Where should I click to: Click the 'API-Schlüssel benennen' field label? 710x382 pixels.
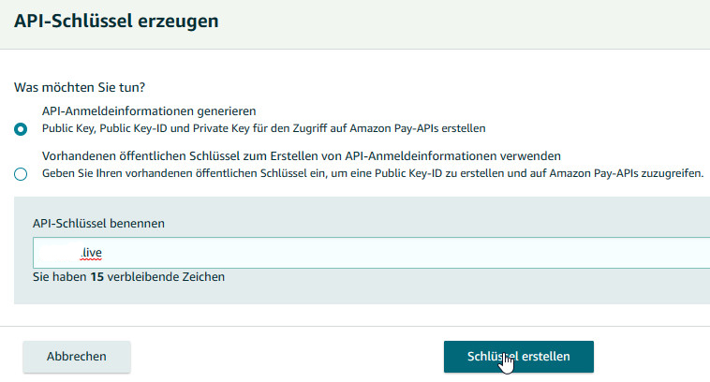[x=98, y=223]
